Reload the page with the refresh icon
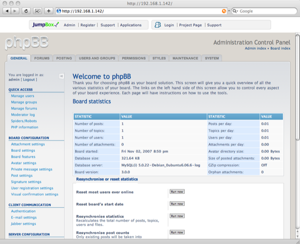The height and width of the screenshot is (244, 300). coord(26,11)
